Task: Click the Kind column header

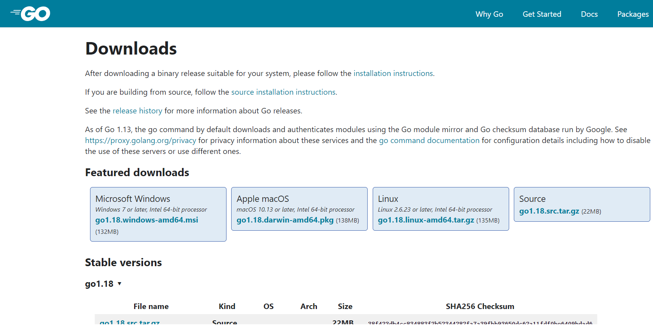Action: pos(227,306)
